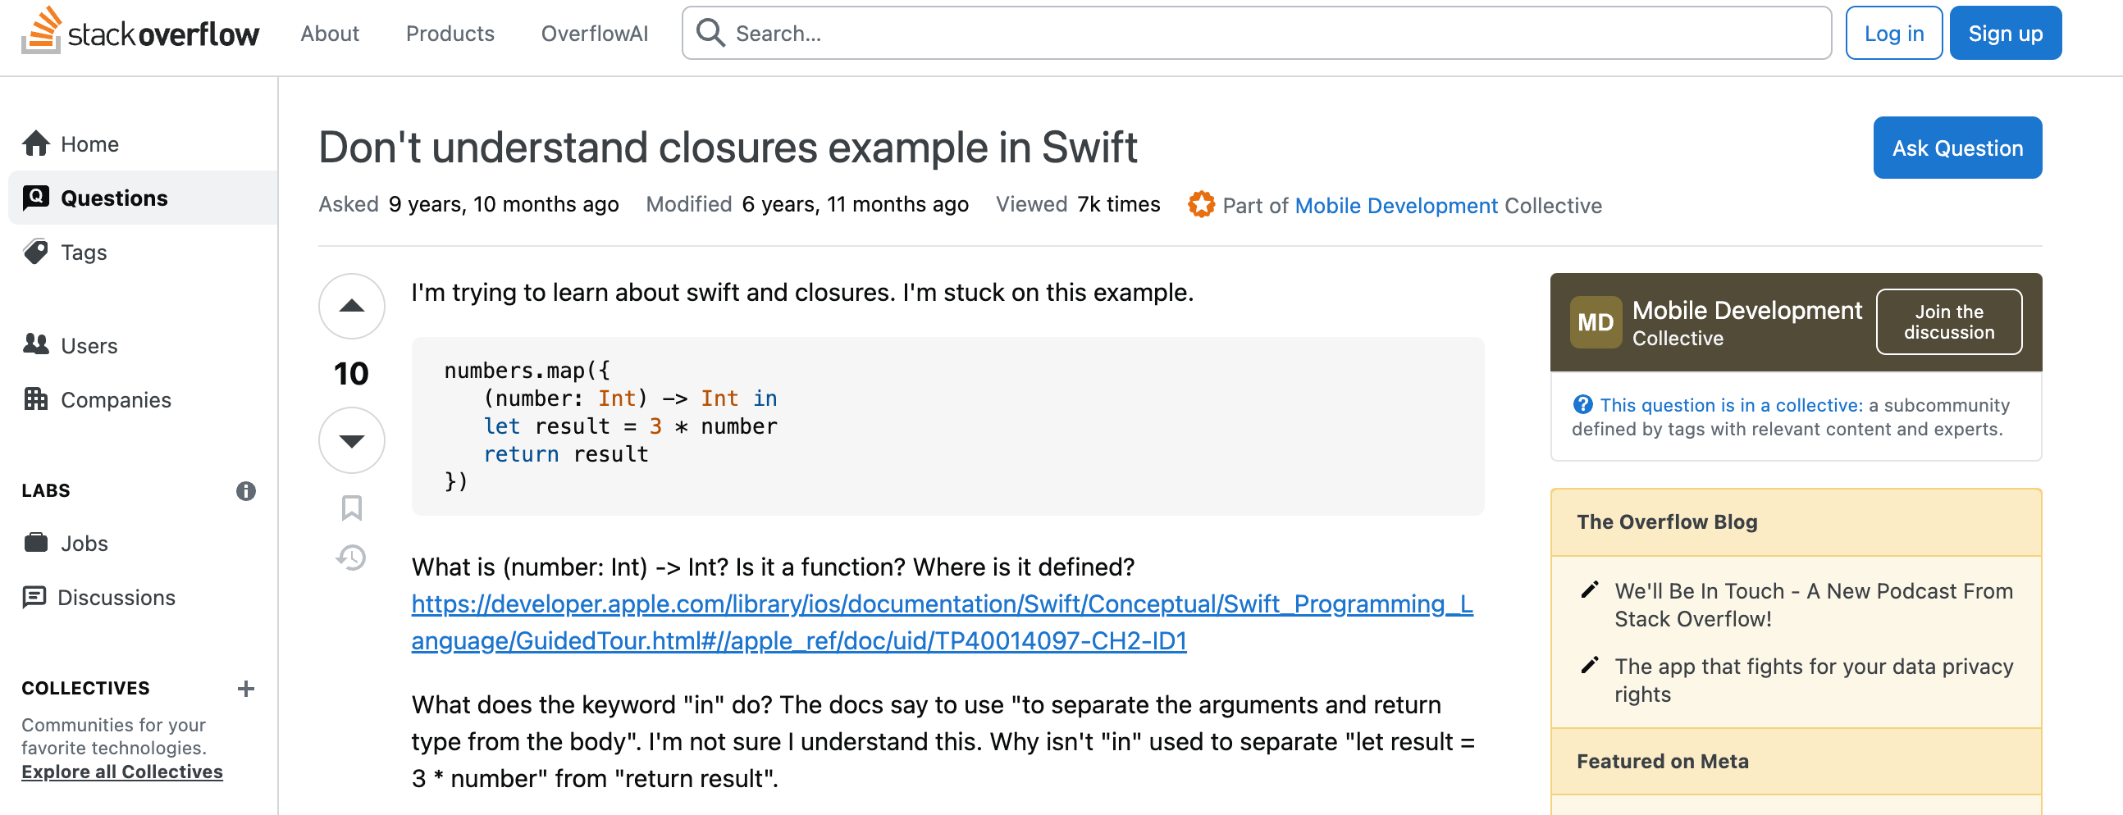This screenshot has width=2123, height=815.
Task: Click 'Featured on Meta' heading
Action: click(1661, 762)
